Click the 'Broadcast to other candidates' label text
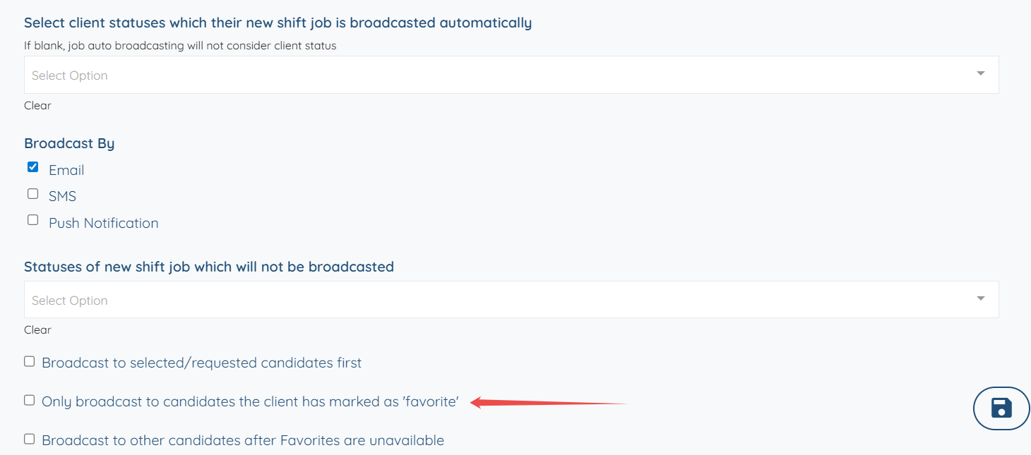 243,440
